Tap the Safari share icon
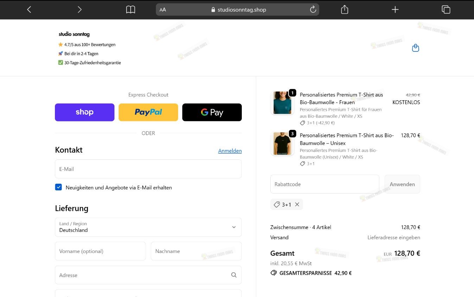Image resolution: width=474 pixels, height=297 pixels. click(345, 10)
